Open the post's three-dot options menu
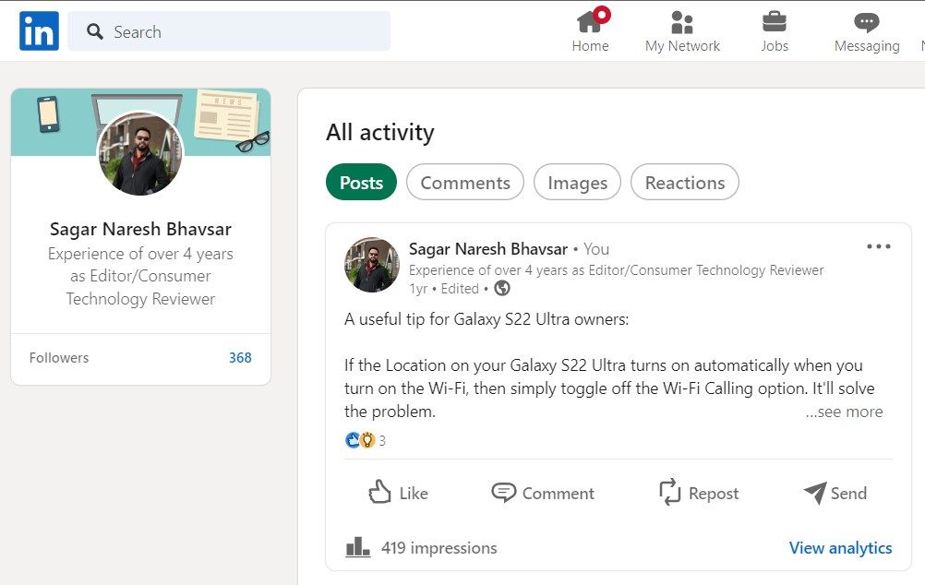The height and width of the screenshot is (585, 925). tap(879, 246)
